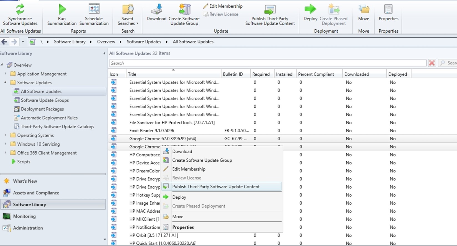The width and height of the screenshot is (457, 246).
Task: Click into the Search input field
Action: (x=268, y=63)
